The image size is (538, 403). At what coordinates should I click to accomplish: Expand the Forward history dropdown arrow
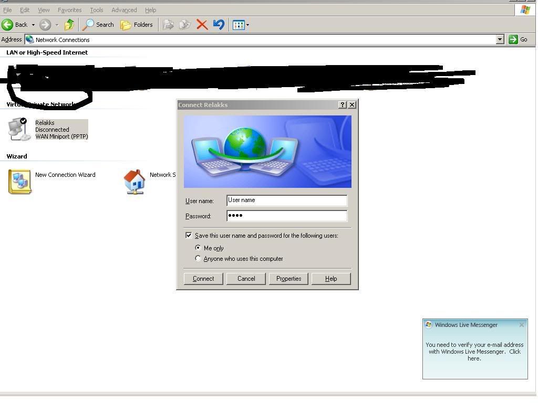tap(57, 25)
